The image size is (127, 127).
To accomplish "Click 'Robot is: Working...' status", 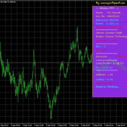I will tap(108, 87).
